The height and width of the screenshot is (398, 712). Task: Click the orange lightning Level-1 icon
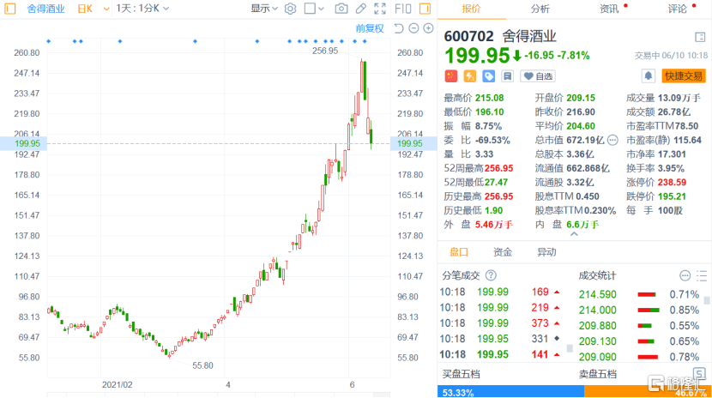click(469, 75)
